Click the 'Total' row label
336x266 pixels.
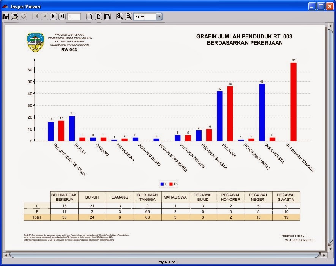click(x=37, y=217)
